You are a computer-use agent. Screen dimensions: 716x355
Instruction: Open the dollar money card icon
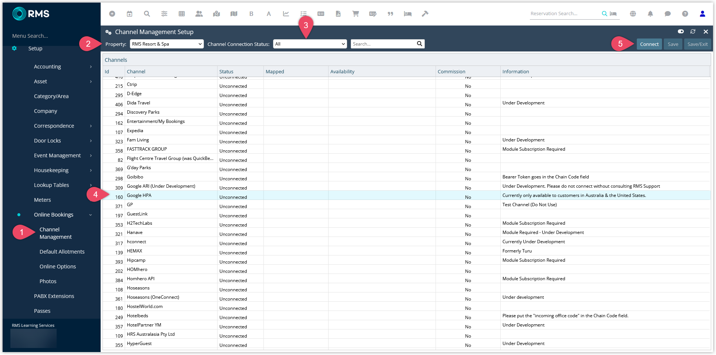coord(321,14)
